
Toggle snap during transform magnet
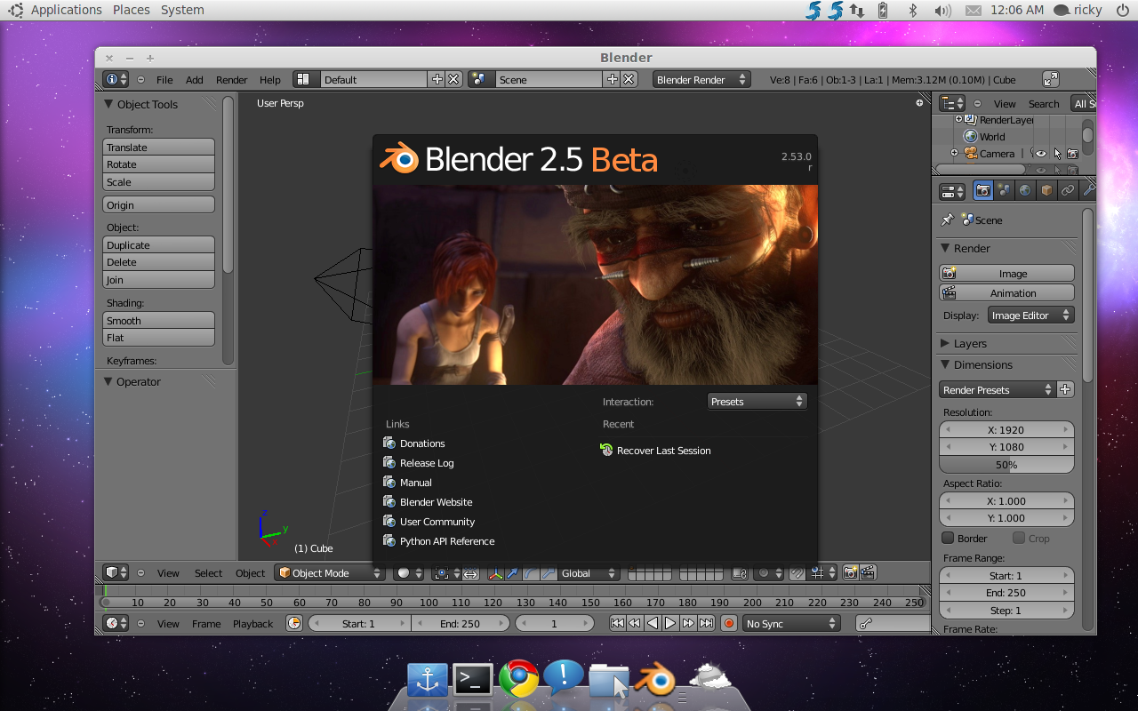tap(797, 573)
